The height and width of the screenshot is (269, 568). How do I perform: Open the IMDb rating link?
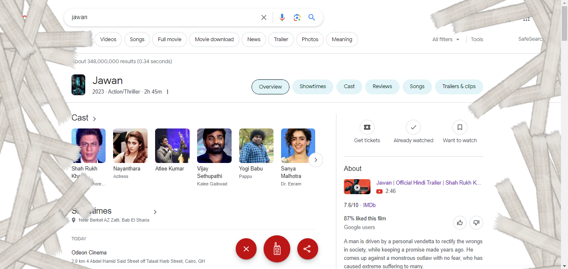coord(369,205)
